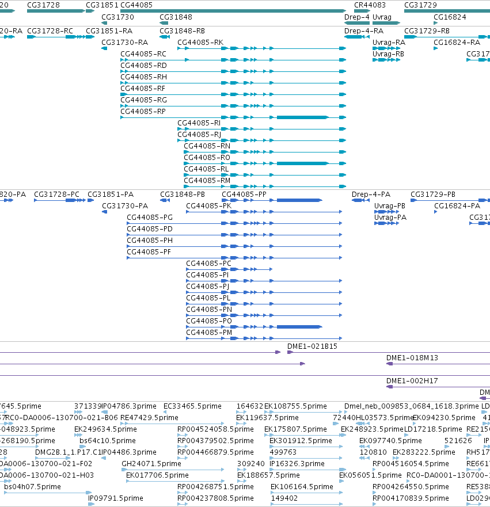Select transcript label CG44085-RJ
490x507 pixels.
tap(199, 135)
